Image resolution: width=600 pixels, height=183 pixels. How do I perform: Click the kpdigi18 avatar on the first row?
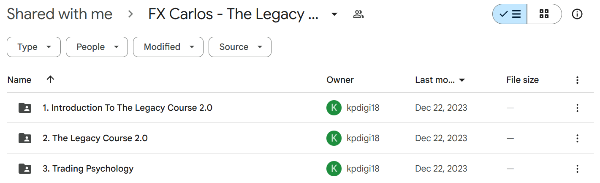click(x=334, y=108)
